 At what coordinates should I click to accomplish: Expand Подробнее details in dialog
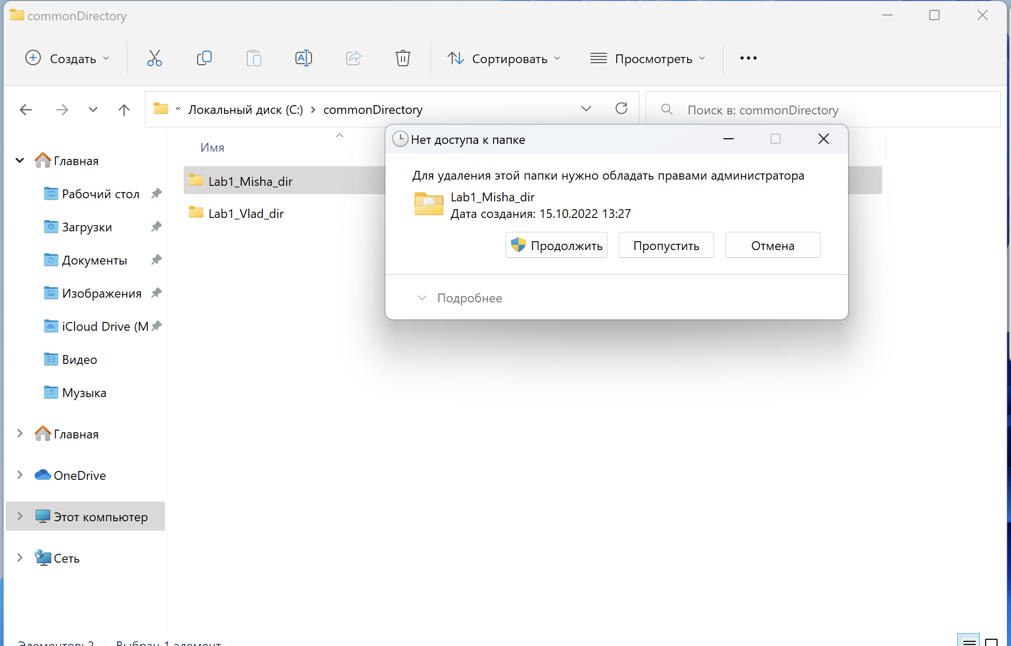460,298
